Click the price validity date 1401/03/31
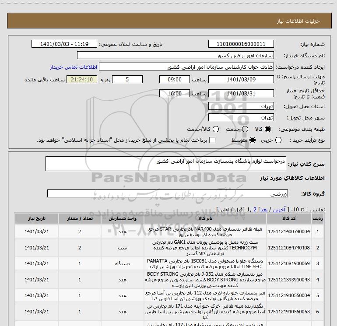 click(x=241, y=93)
